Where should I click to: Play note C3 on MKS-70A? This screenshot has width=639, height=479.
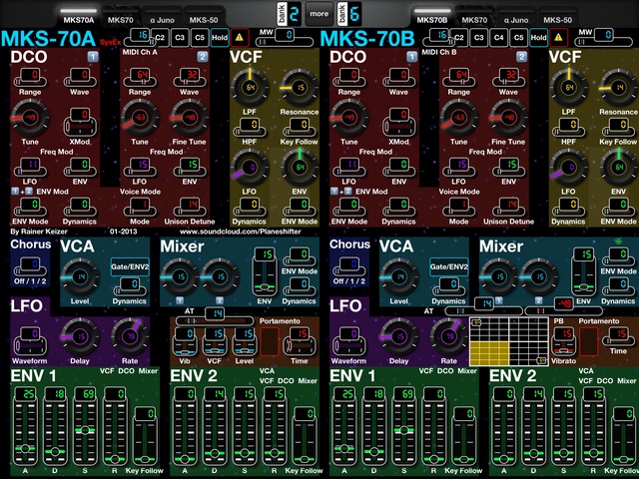point(180,38)
